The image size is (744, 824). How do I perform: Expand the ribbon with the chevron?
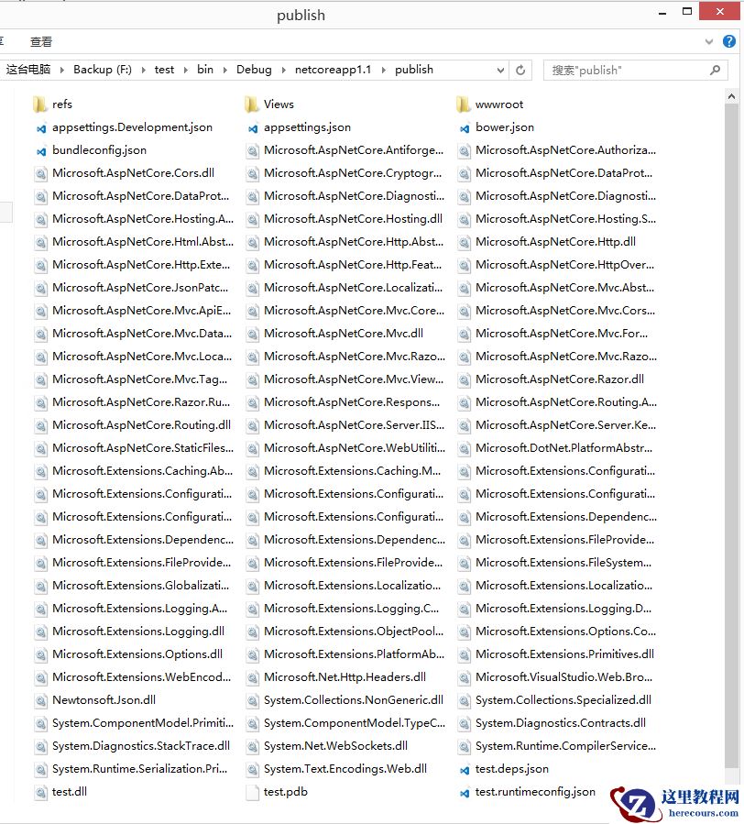tap(709, 41)
